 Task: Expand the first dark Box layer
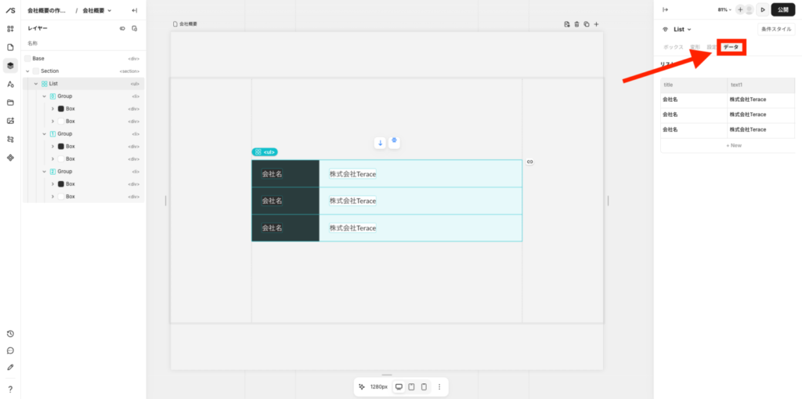click(52, 109)
